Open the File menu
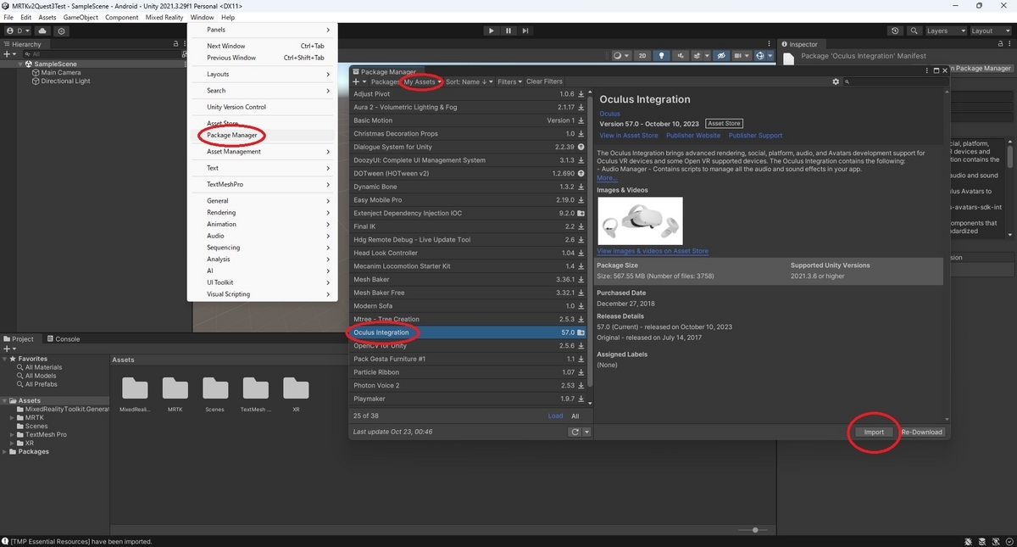The width and height of the screenshot is (1017, 547). click(x=8, y=17)
